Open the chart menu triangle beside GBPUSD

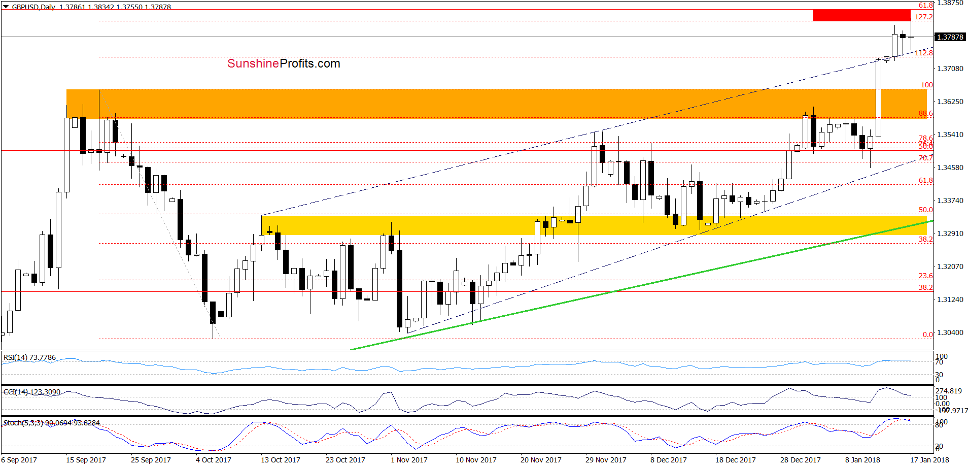[x=6, y=7]
